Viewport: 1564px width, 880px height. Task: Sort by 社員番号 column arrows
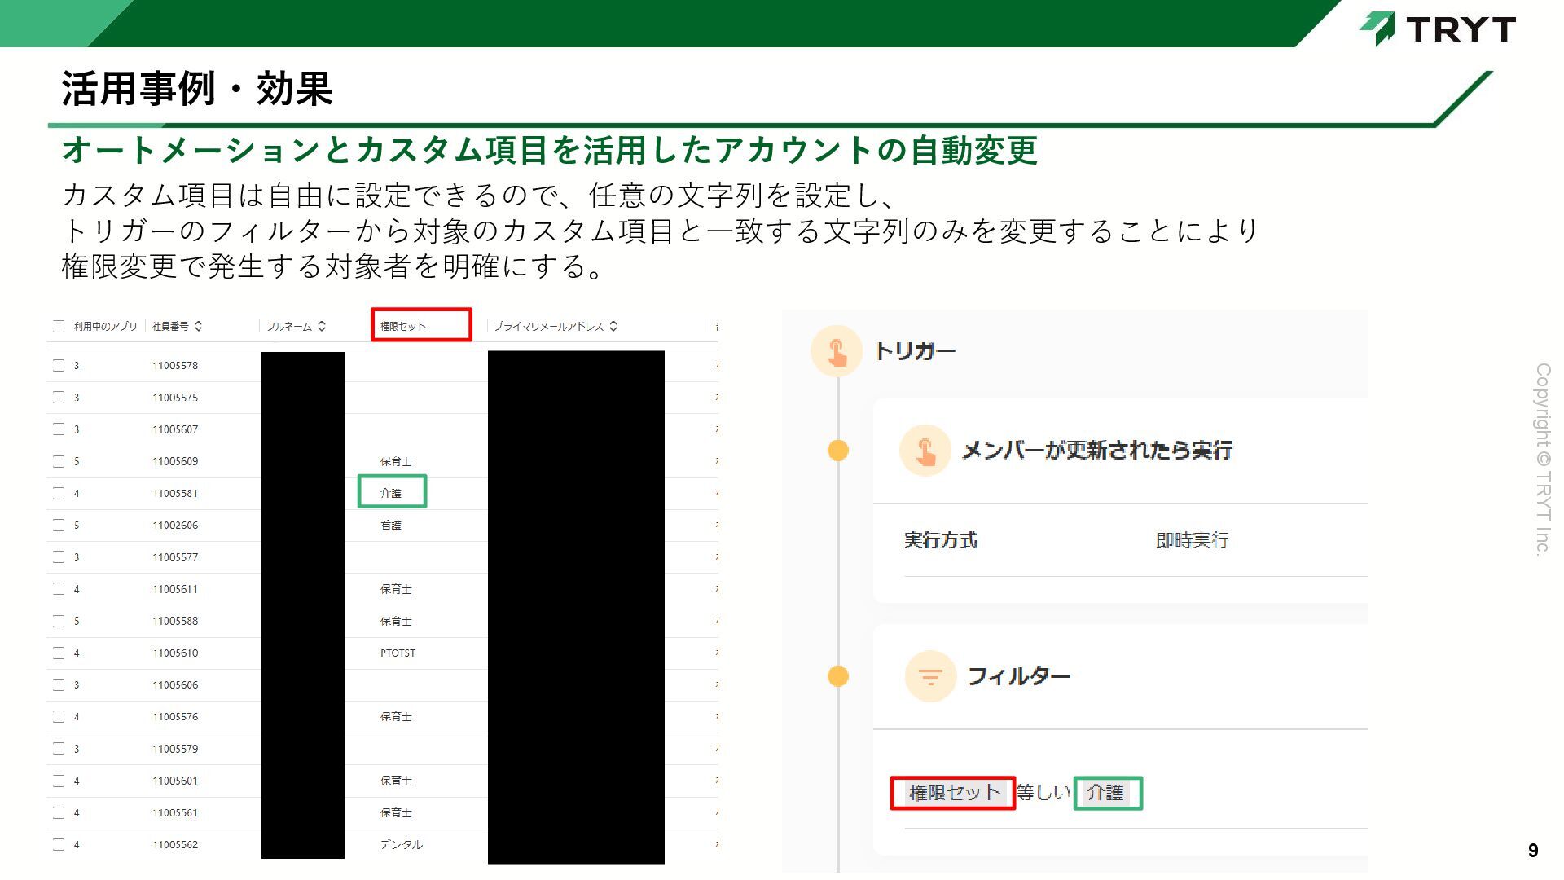click(x=199, y=326)
